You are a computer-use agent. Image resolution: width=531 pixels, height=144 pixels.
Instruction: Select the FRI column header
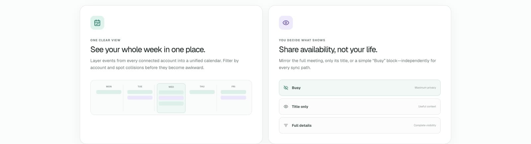pos(233,86)
